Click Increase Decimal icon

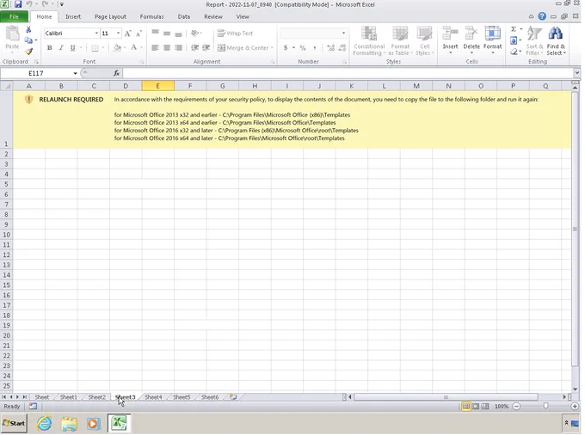330,47
